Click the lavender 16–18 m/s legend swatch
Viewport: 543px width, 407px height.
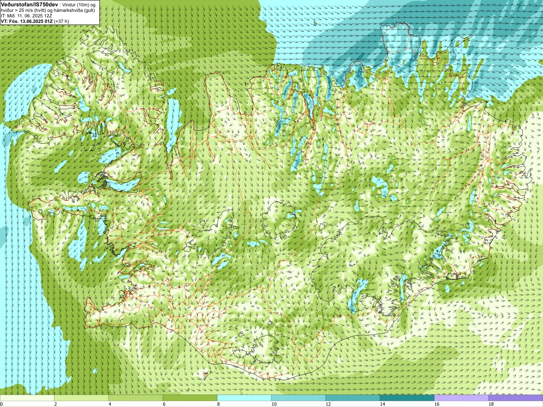[462, 398]
